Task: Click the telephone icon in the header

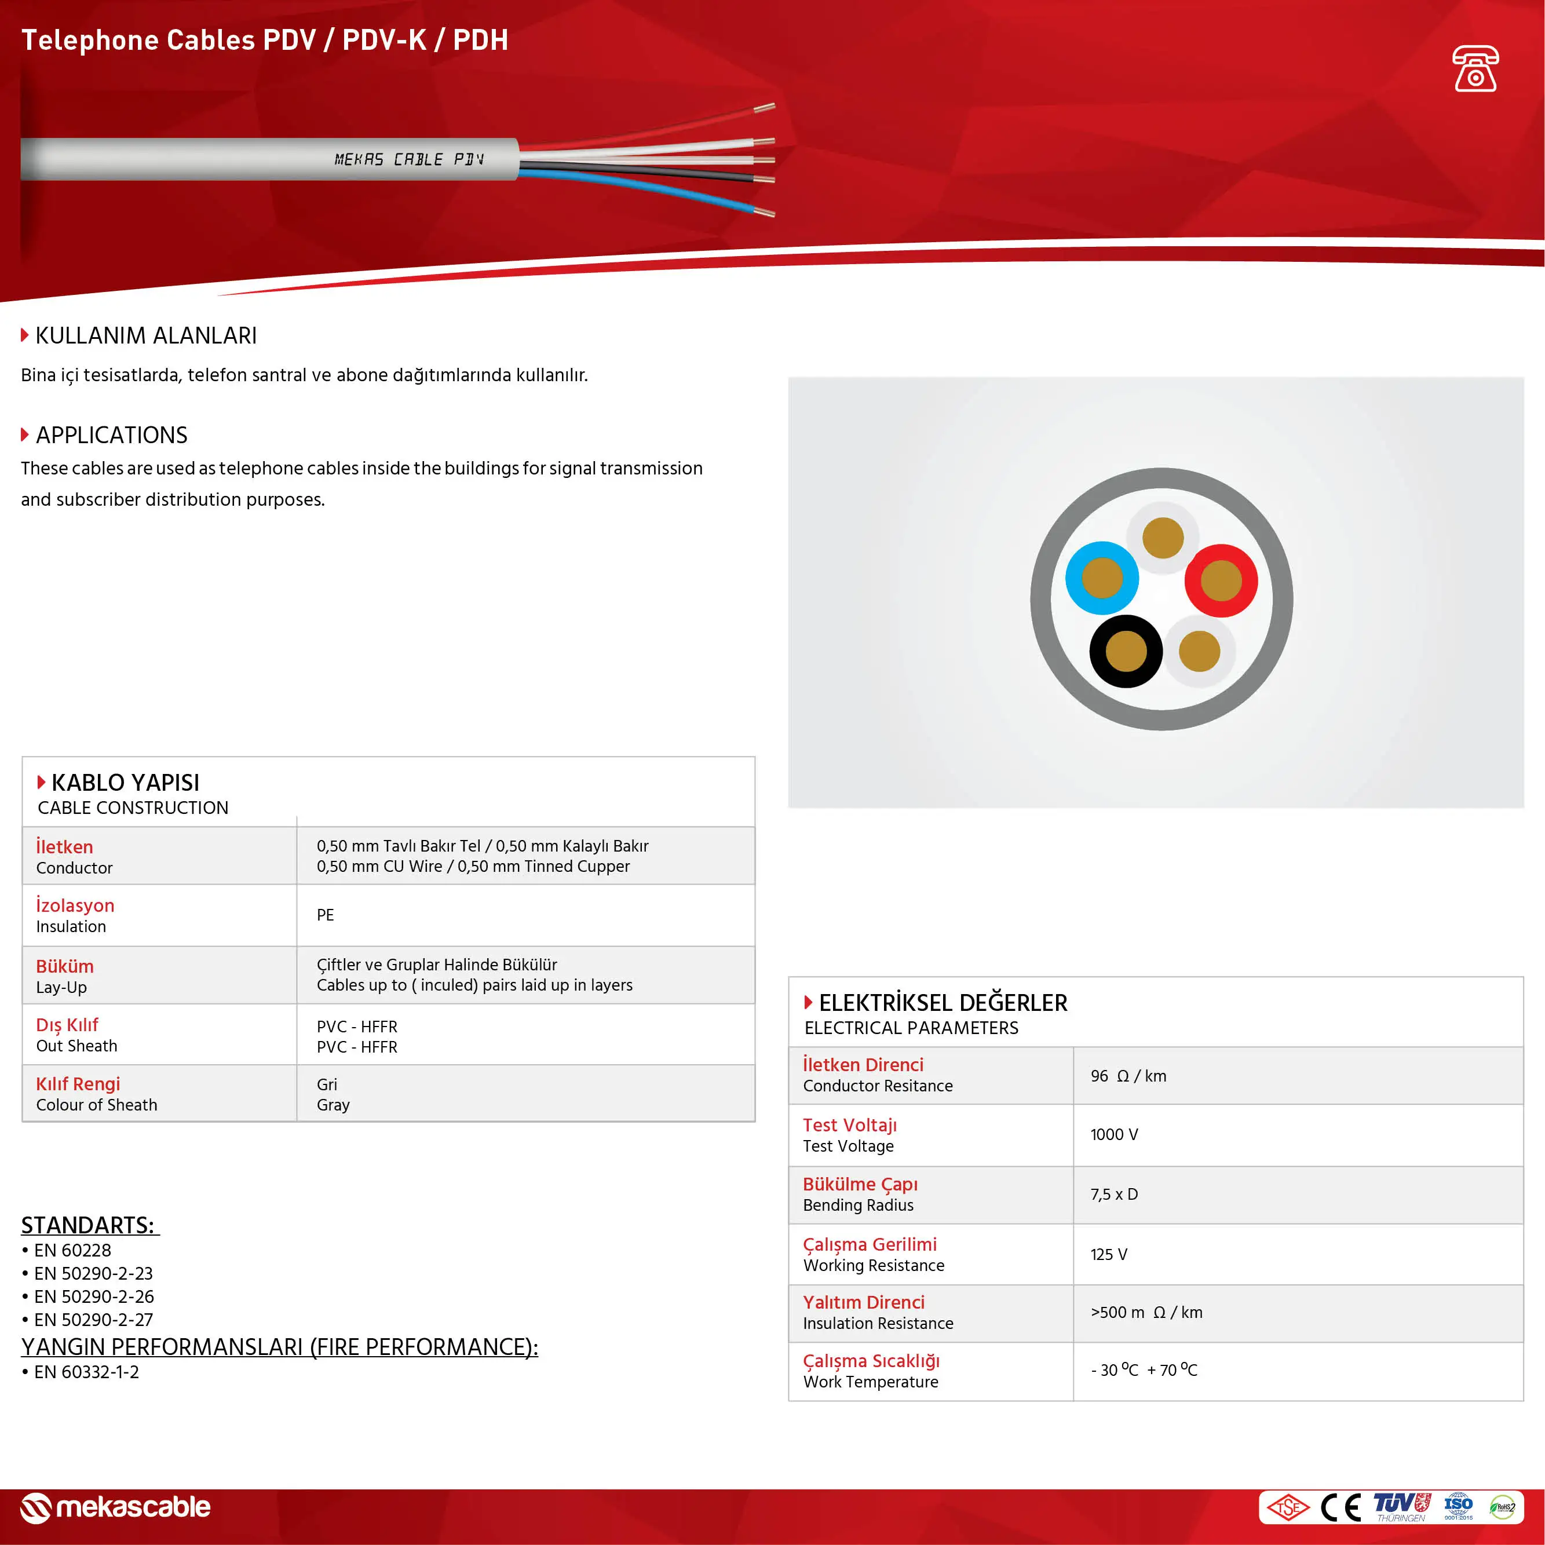Action: point(1475,70)
